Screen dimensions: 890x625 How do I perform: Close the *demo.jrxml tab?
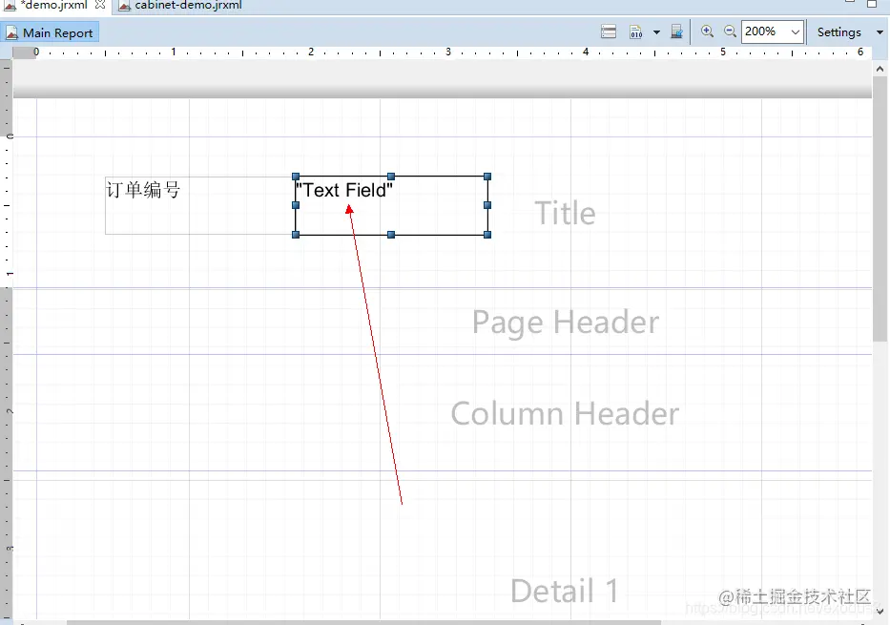pyautogui.click(x=100, y=5)
